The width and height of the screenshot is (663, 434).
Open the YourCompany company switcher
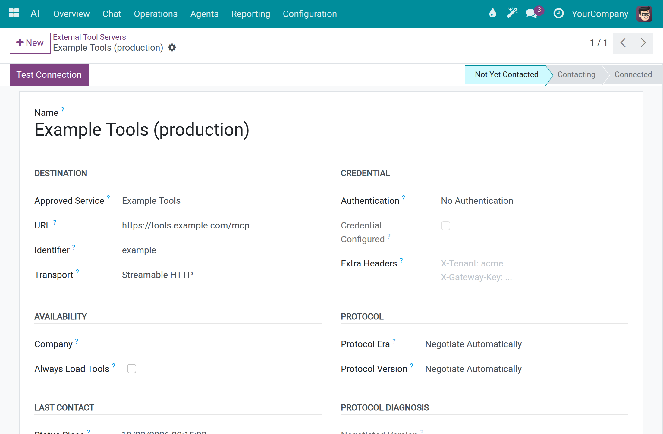[600, 14]
